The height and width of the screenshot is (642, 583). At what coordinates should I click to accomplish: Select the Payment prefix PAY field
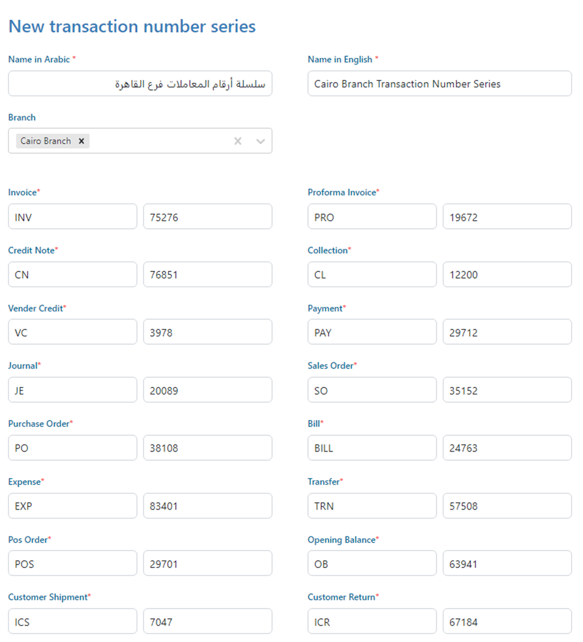[372, 332]
